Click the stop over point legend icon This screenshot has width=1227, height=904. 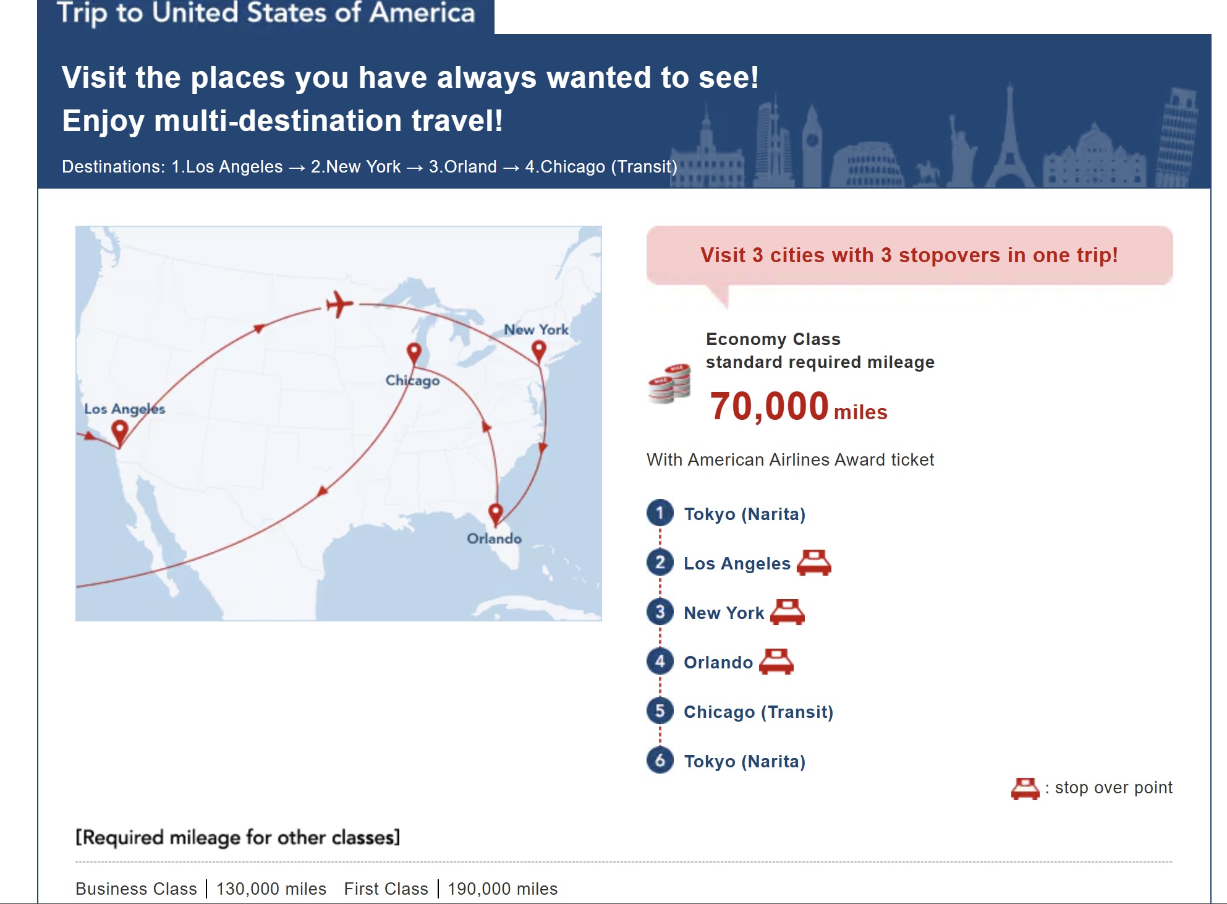(x=1025, y=788)
